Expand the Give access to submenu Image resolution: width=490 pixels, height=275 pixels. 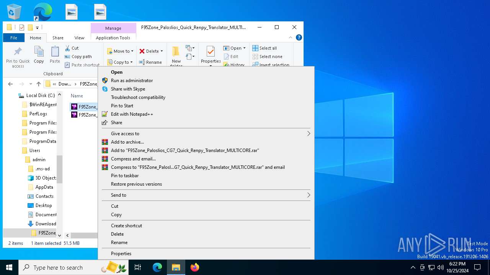pos(206,134)
